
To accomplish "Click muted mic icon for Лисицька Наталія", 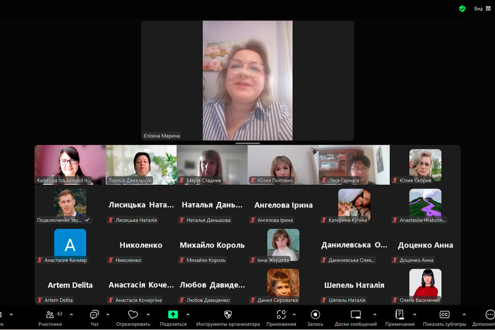I will point(111,220).
